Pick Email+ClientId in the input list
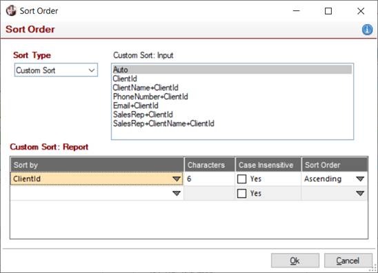The image size is (378, 273). point(136,105)
